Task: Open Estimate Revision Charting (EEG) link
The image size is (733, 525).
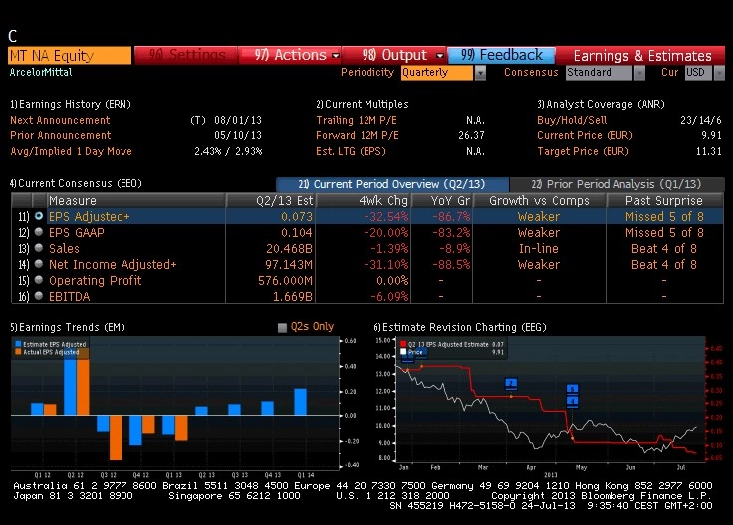Action: 460,327
